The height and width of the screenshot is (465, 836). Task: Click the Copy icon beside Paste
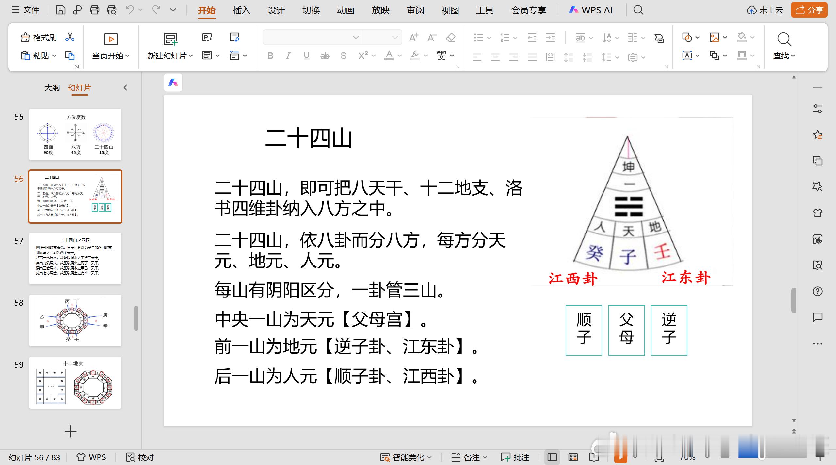70,56
